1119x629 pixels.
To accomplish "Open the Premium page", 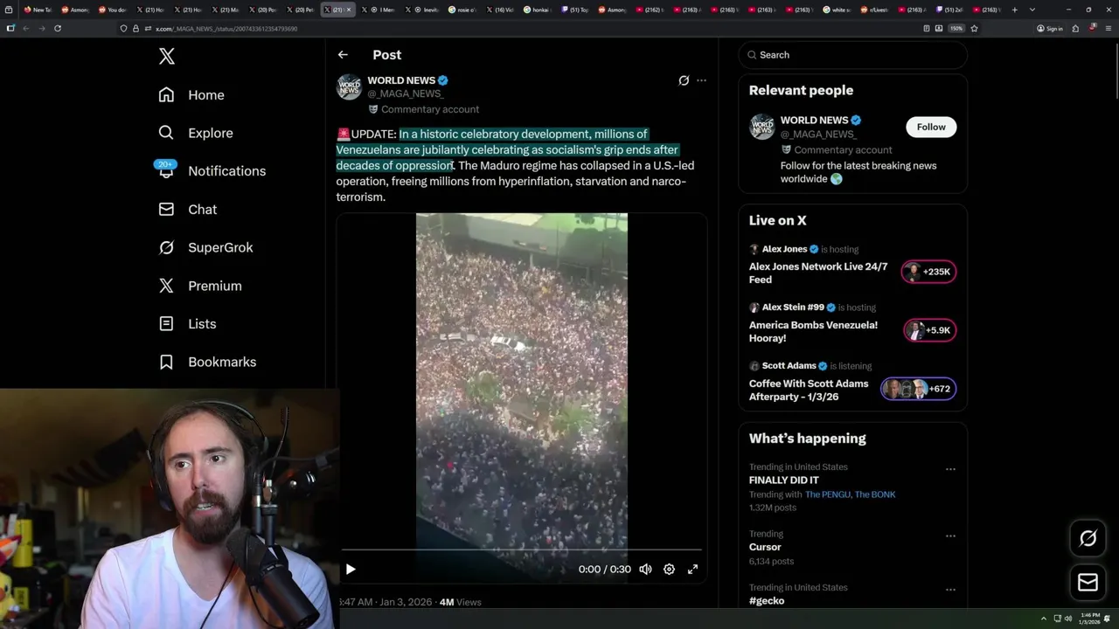I will 200,286.
